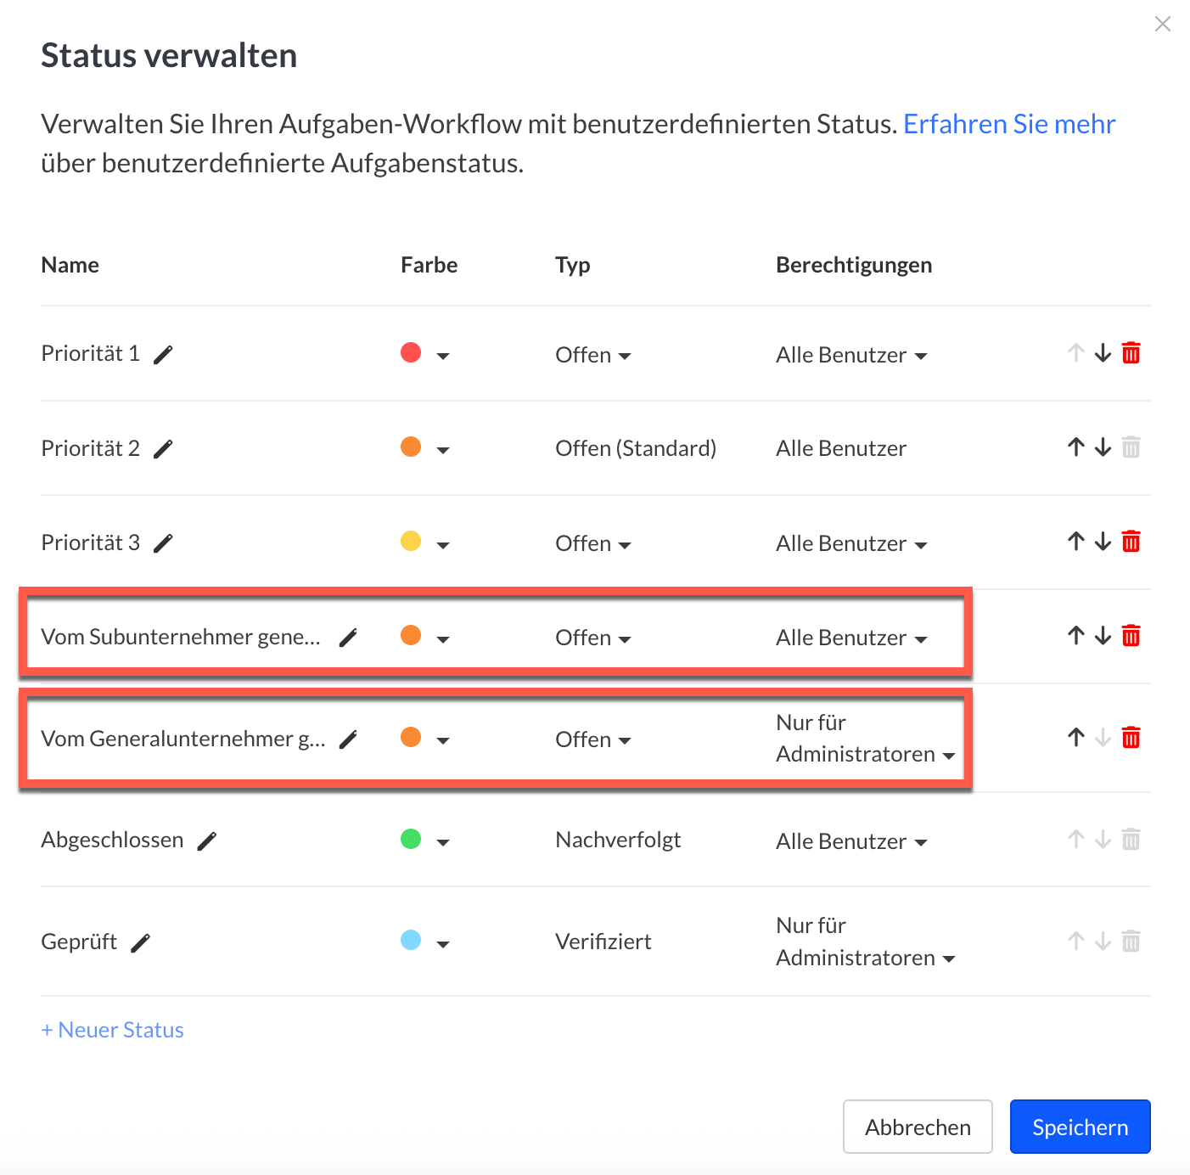Edit the Vom Subunternehmer status name
Screen dimensions: 1190x1175
click(x=348, y=638)
